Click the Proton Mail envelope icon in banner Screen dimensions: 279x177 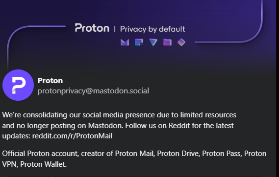click(x=125, y=43)
